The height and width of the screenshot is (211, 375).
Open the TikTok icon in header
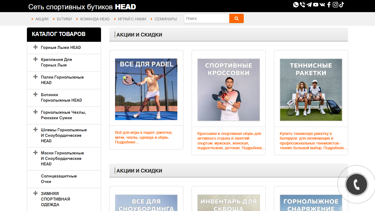tap(342, 4)
